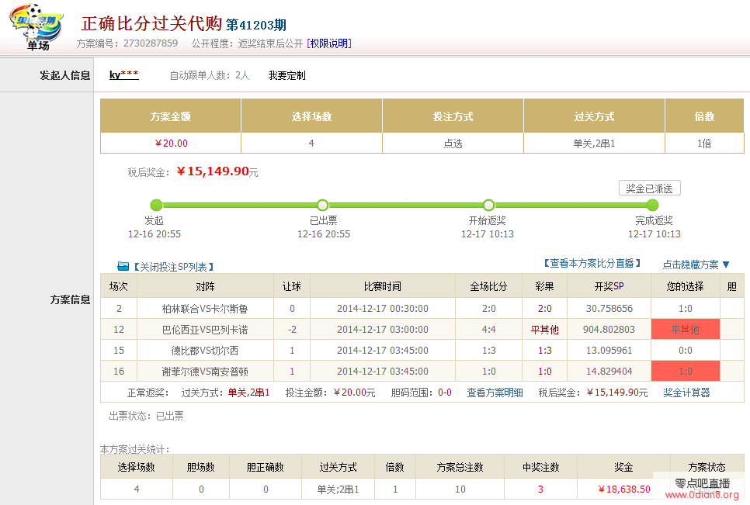Viewport: 750px width, 505px height.
Task: Click the after-tax prize ¥15,149.90元 near the top
Action: click(217, 171)
